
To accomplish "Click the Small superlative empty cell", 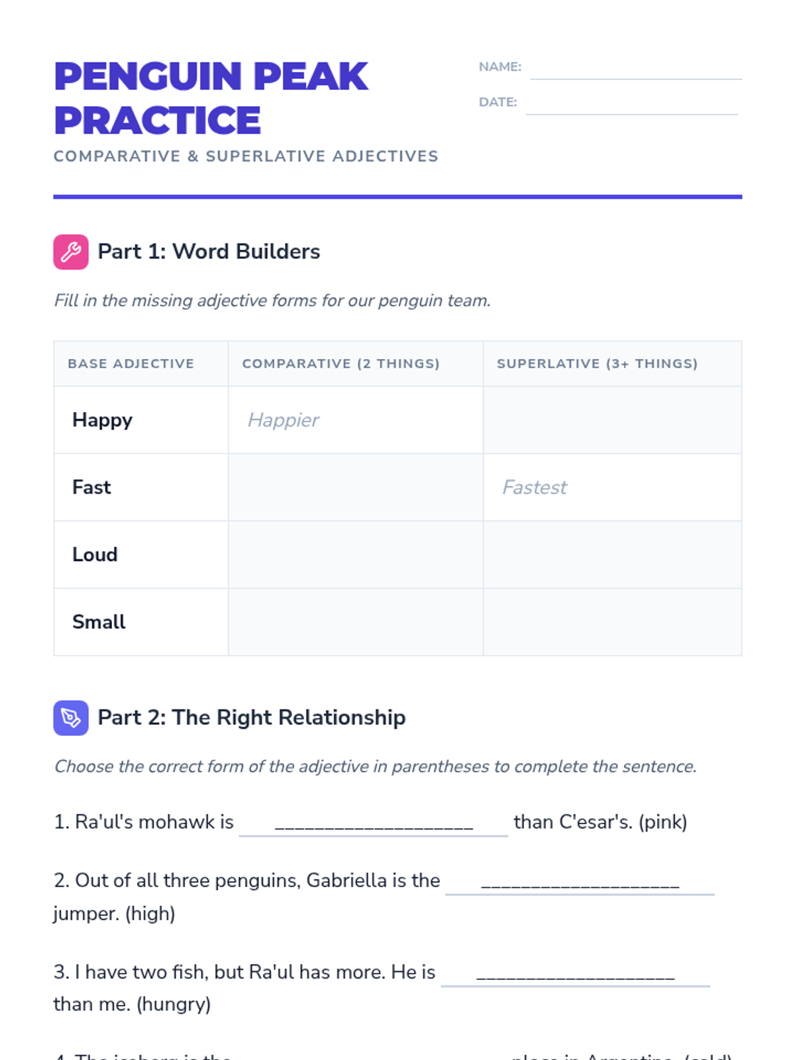I will tap(612, 622).
